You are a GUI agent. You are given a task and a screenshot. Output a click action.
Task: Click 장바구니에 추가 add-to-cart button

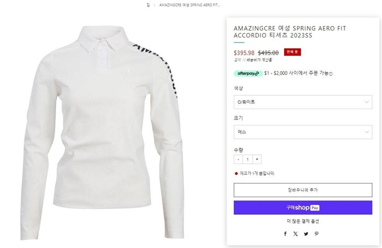tap(303, 190)
